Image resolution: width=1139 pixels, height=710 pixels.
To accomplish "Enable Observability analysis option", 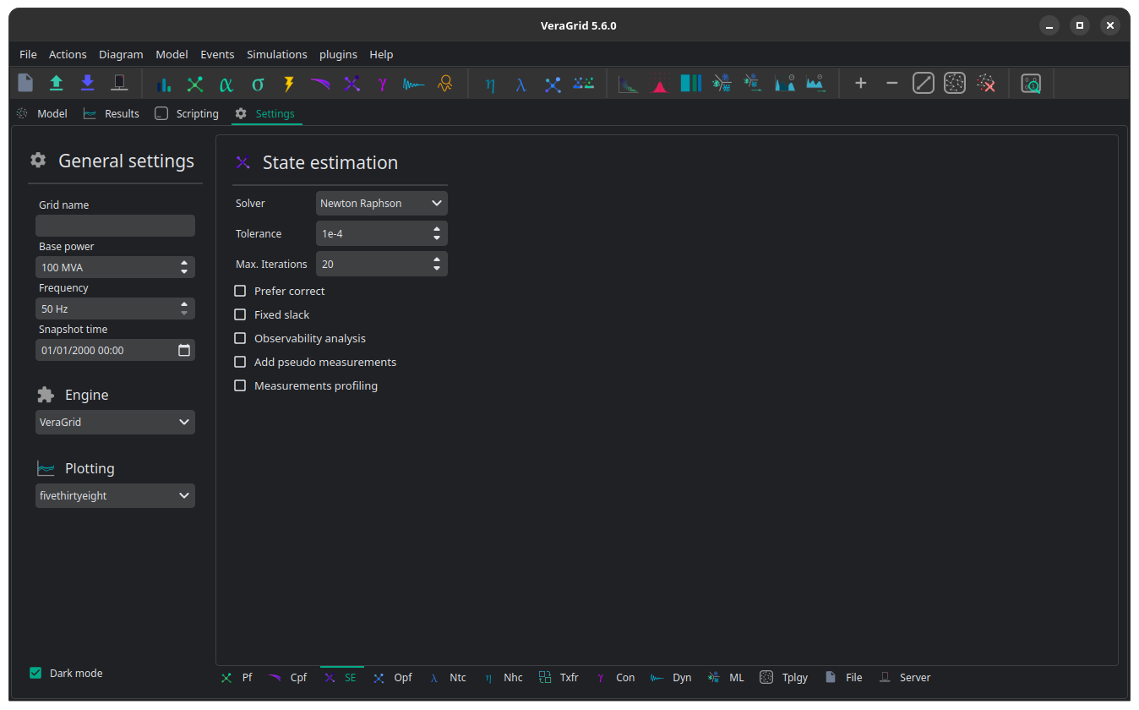I will pyautogui.click(x=240, y=338).
